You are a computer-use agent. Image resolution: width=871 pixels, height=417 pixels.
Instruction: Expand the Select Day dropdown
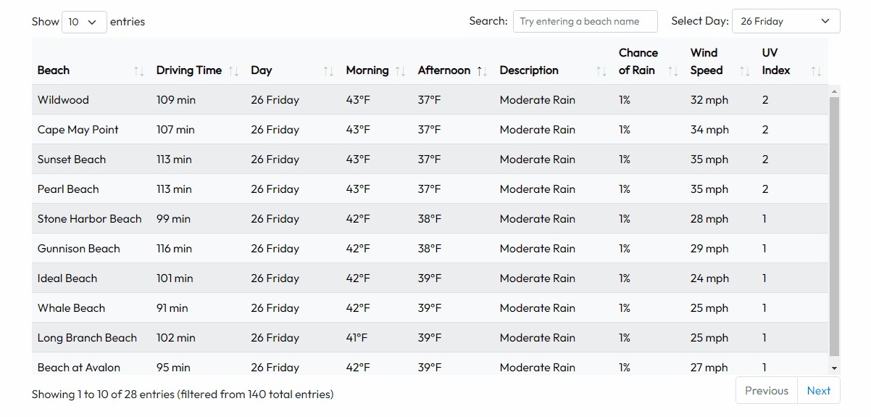(x=785, y=21)
